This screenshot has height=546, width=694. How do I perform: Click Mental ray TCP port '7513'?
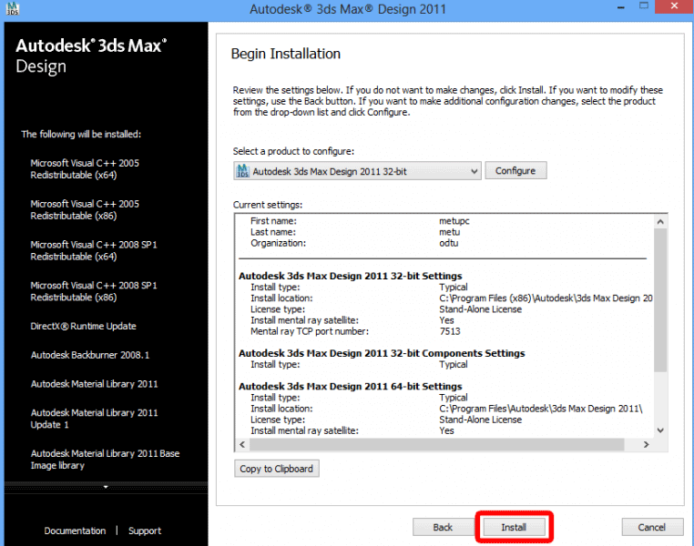(450, 331)
